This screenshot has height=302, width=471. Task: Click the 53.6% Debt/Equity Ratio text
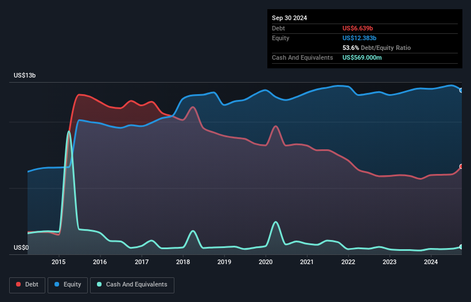(376, 48)
